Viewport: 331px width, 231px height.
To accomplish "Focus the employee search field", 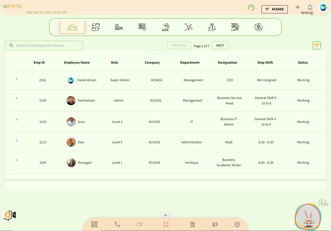I will [x=44, y=45].
